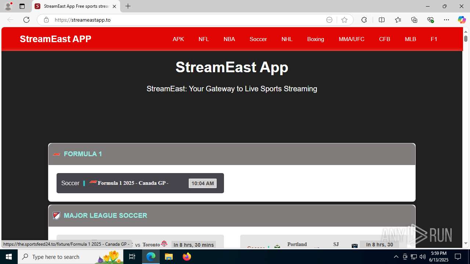Open the tab actions menu icon
470x264 pixels.
[x=22, y=6]
